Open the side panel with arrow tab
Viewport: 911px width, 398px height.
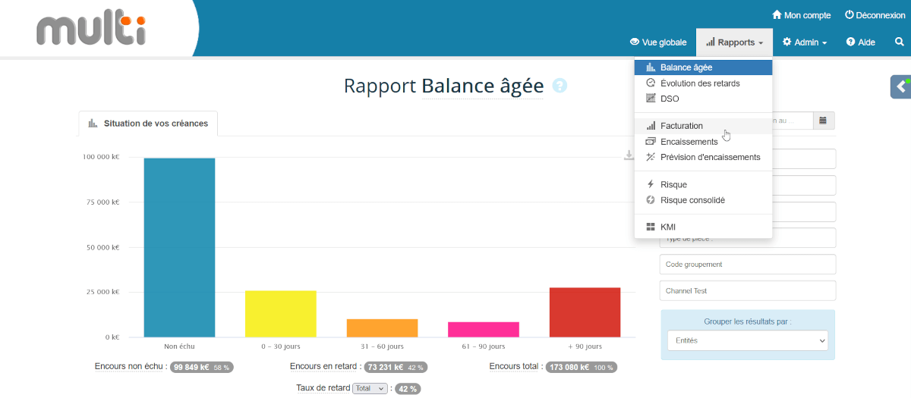(900, 86)
